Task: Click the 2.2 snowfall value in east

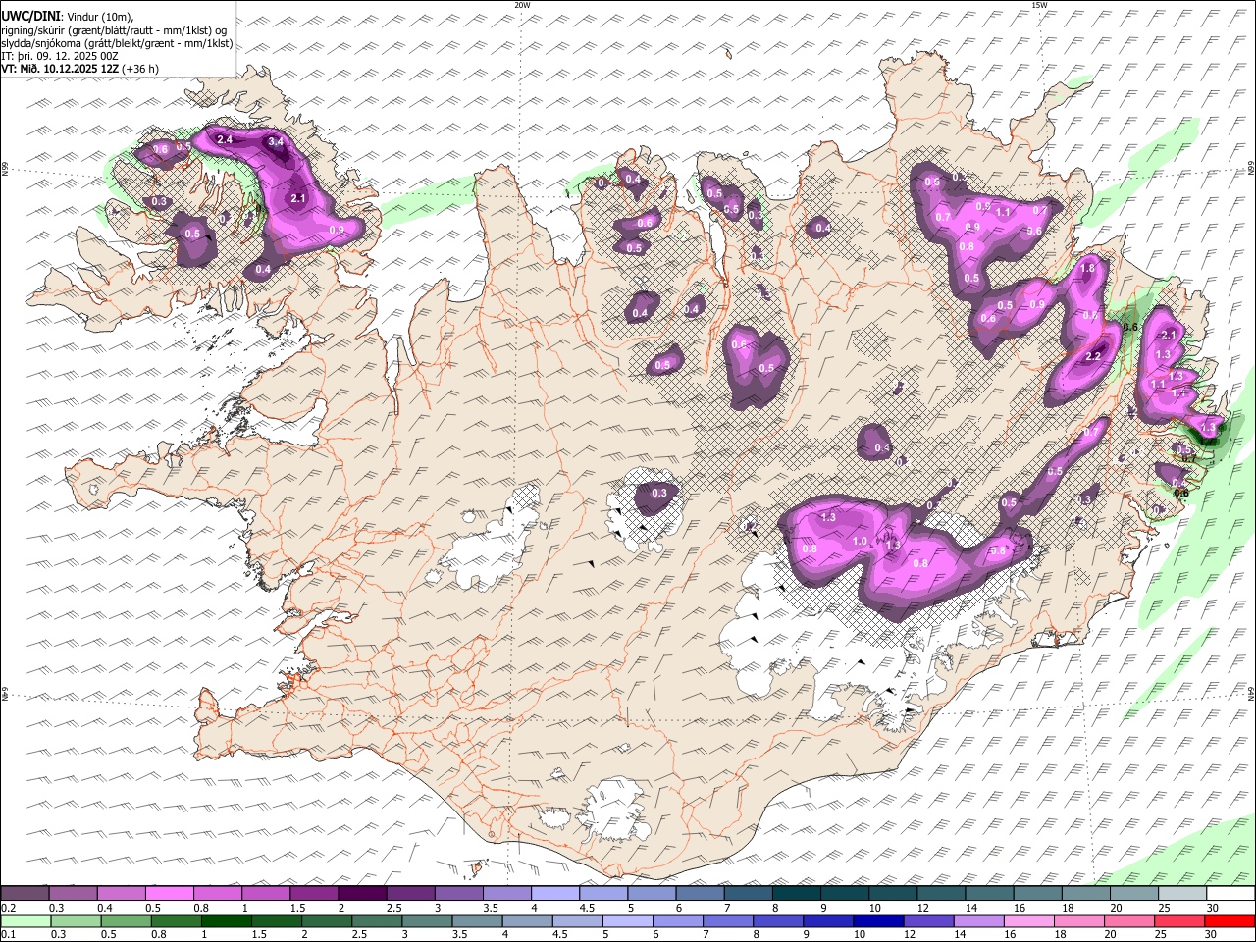Action: coord(1093,356)
